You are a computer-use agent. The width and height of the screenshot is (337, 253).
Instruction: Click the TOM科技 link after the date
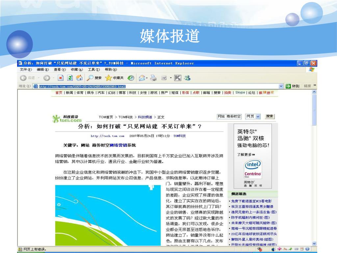tap(179, 136)
